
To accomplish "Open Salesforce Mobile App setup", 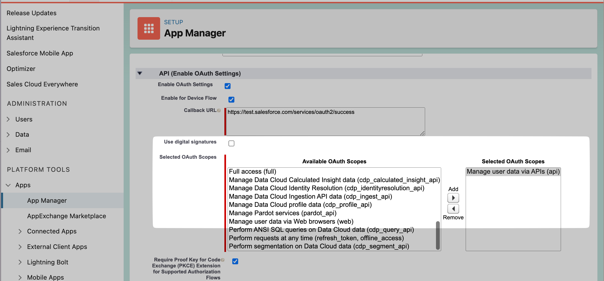I will (40, 53).
